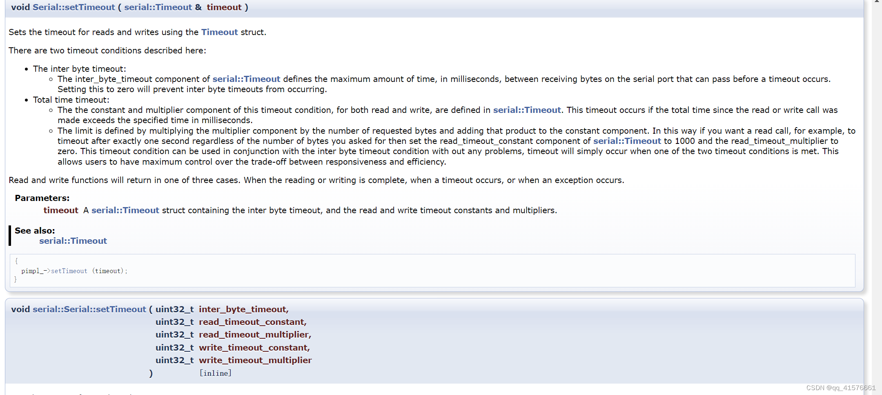Open the Timeout struct link in the description
This screenshot has width=882, height=395.
(x=219, y=32)
